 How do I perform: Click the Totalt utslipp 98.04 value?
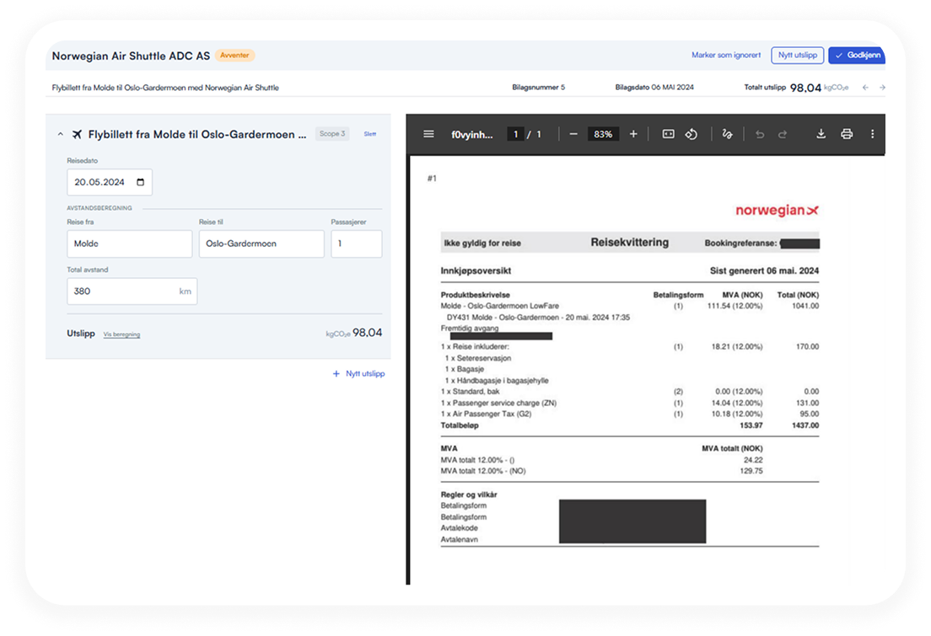click(x=805, y=88)
